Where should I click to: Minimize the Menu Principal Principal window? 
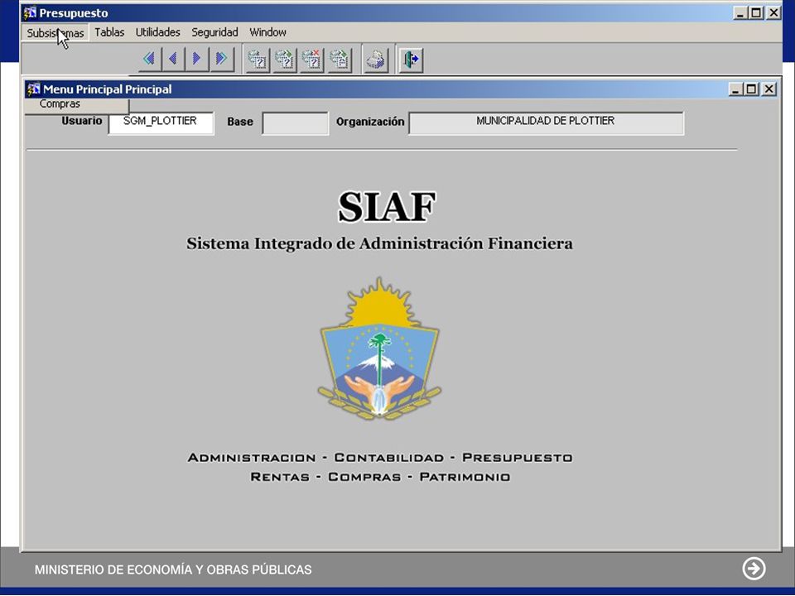pyautogui.click(x=735, y=89)
